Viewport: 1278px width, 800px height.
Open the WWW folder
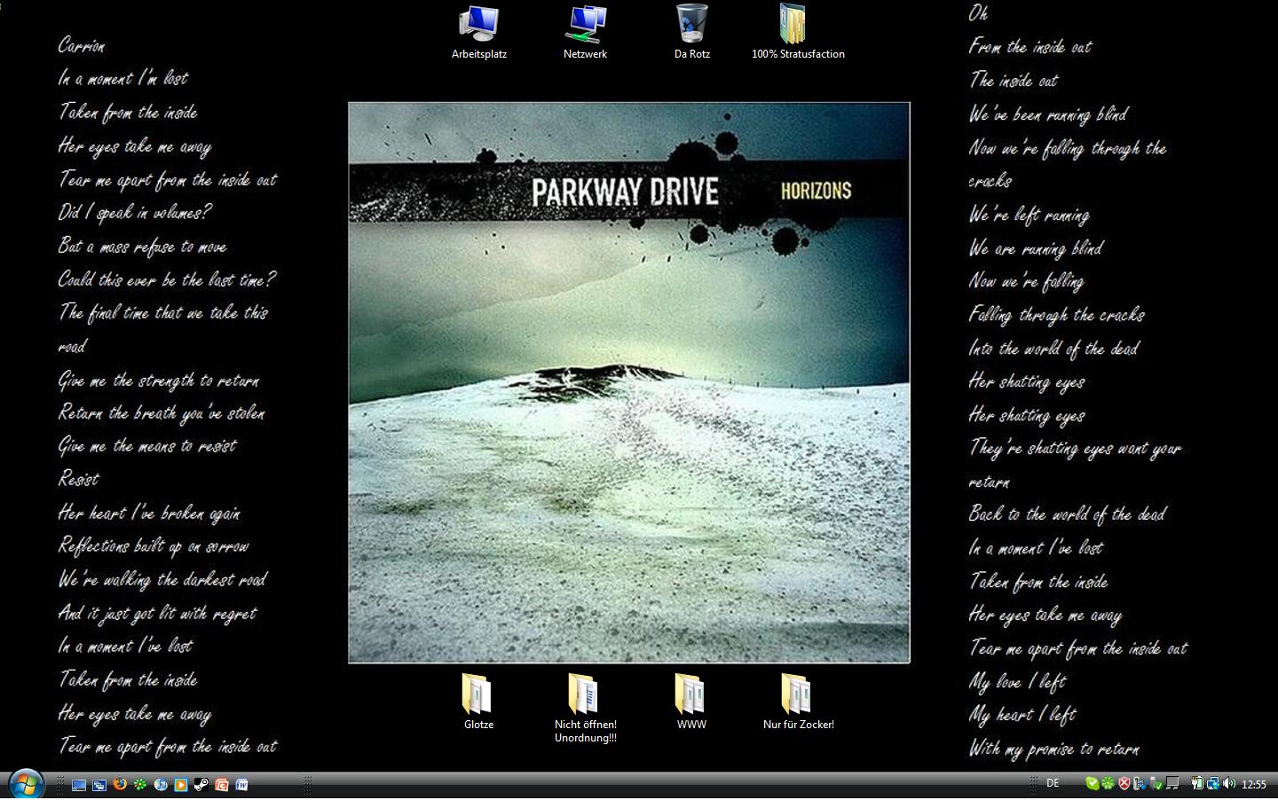point(691,701)
